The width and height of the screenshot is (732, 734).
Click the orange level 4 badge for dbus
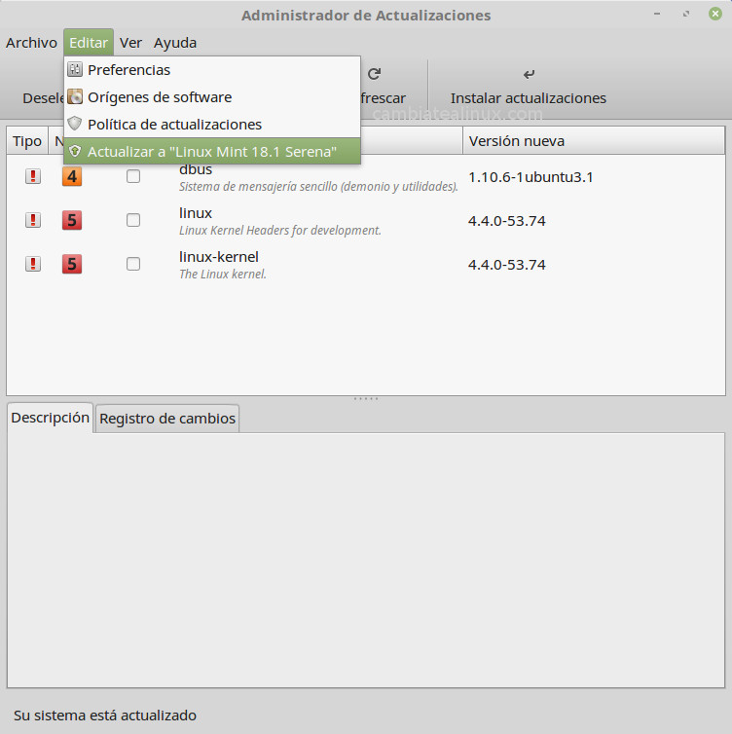coord(72,176)
